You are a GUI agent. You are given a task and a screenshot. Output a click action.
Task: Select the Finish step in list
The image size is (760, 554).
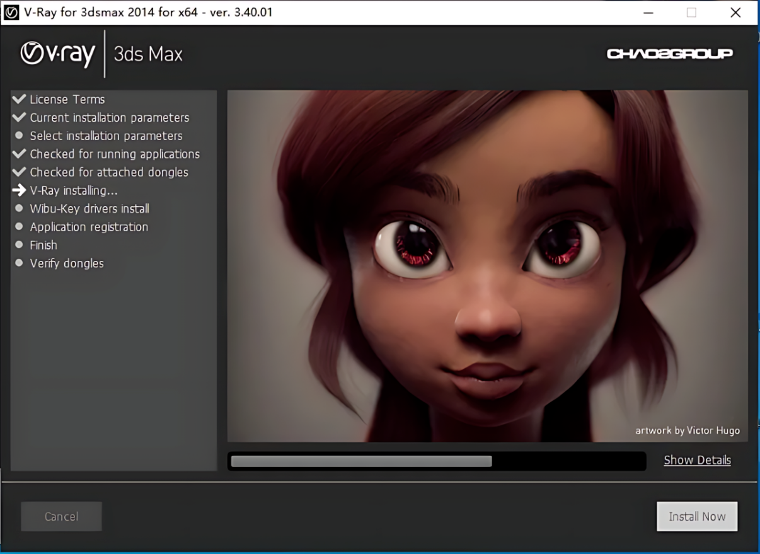43,245
